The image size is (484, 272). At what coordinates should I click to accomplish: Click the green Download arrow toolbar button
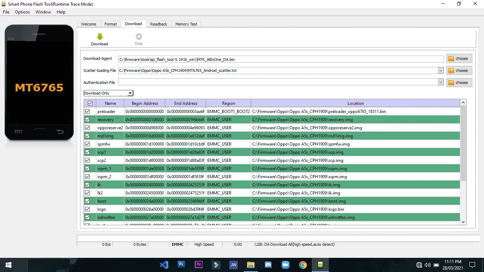click(100, 39)
